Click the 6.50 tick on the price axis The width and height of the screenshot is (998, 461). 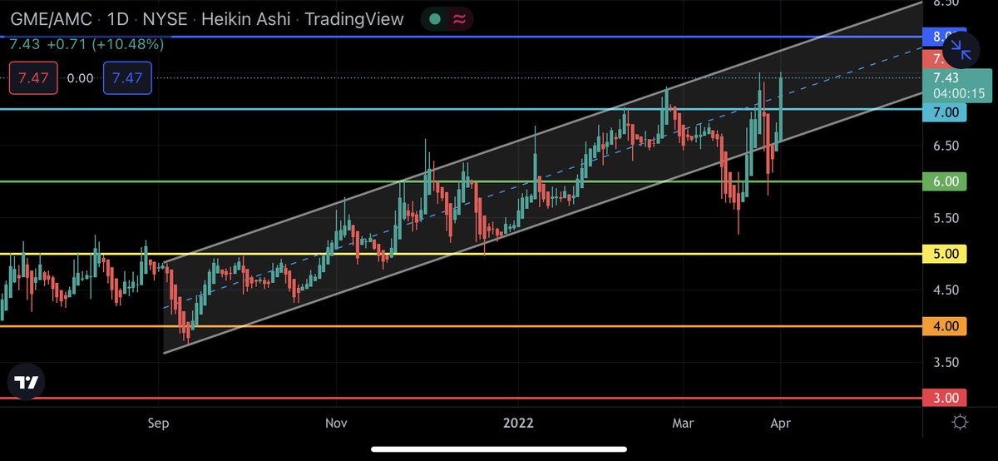click(x=946, y=146)
